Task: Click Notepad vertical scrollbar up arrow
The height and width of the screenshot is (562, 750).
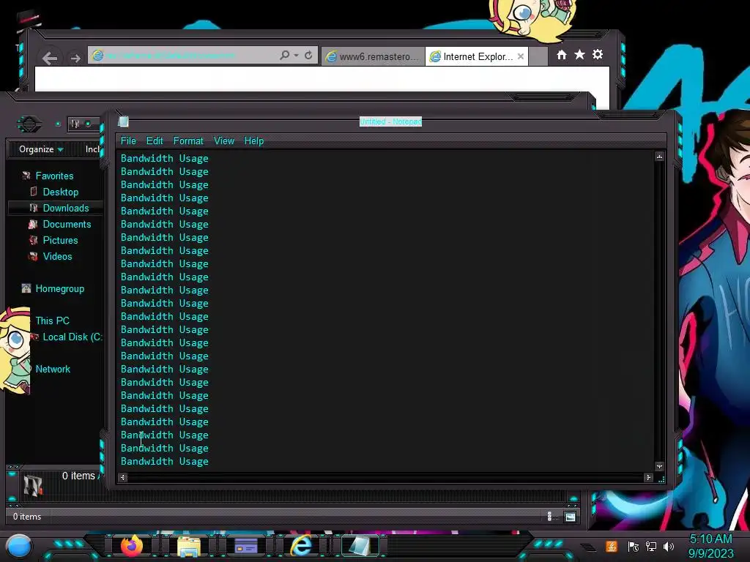Action: click(659, 157)
